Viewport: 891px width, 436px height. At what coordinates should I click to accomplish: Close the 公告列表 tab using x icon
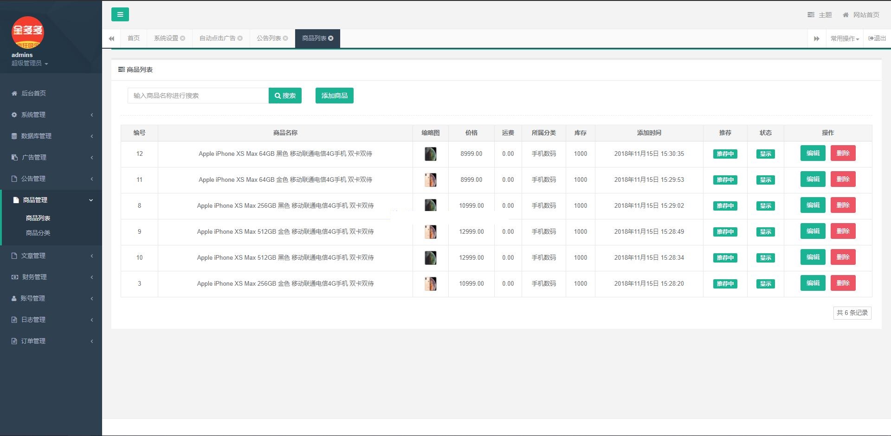click(285, 38)
